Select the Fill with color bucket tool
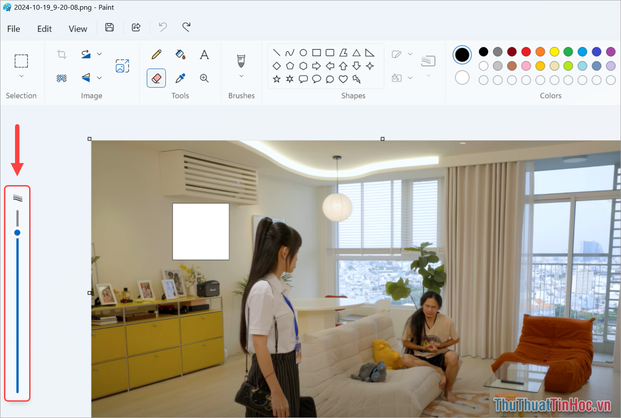This screenshot has width=621, height=418. pyautogui.click(x=180, y=54)
